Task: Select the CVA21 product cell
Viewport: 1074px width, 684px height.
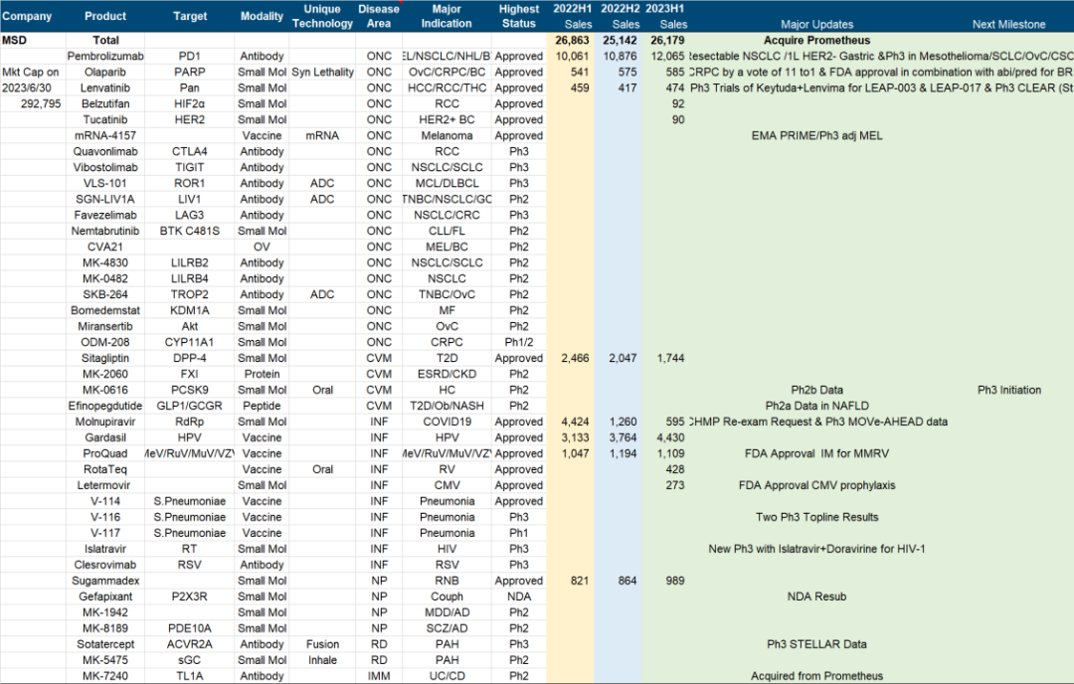Action: tap(105, 247)
